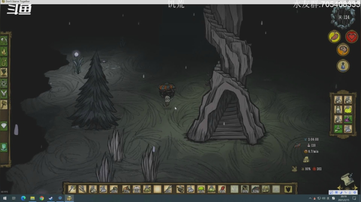Select the 75% durability item in inventory

pyautogui.click(x=126, y=189)
